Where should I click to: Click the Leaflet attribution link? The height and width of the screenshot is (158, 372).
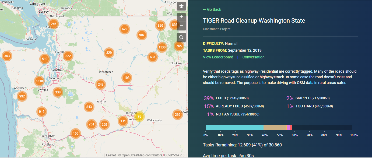point(111,155)
